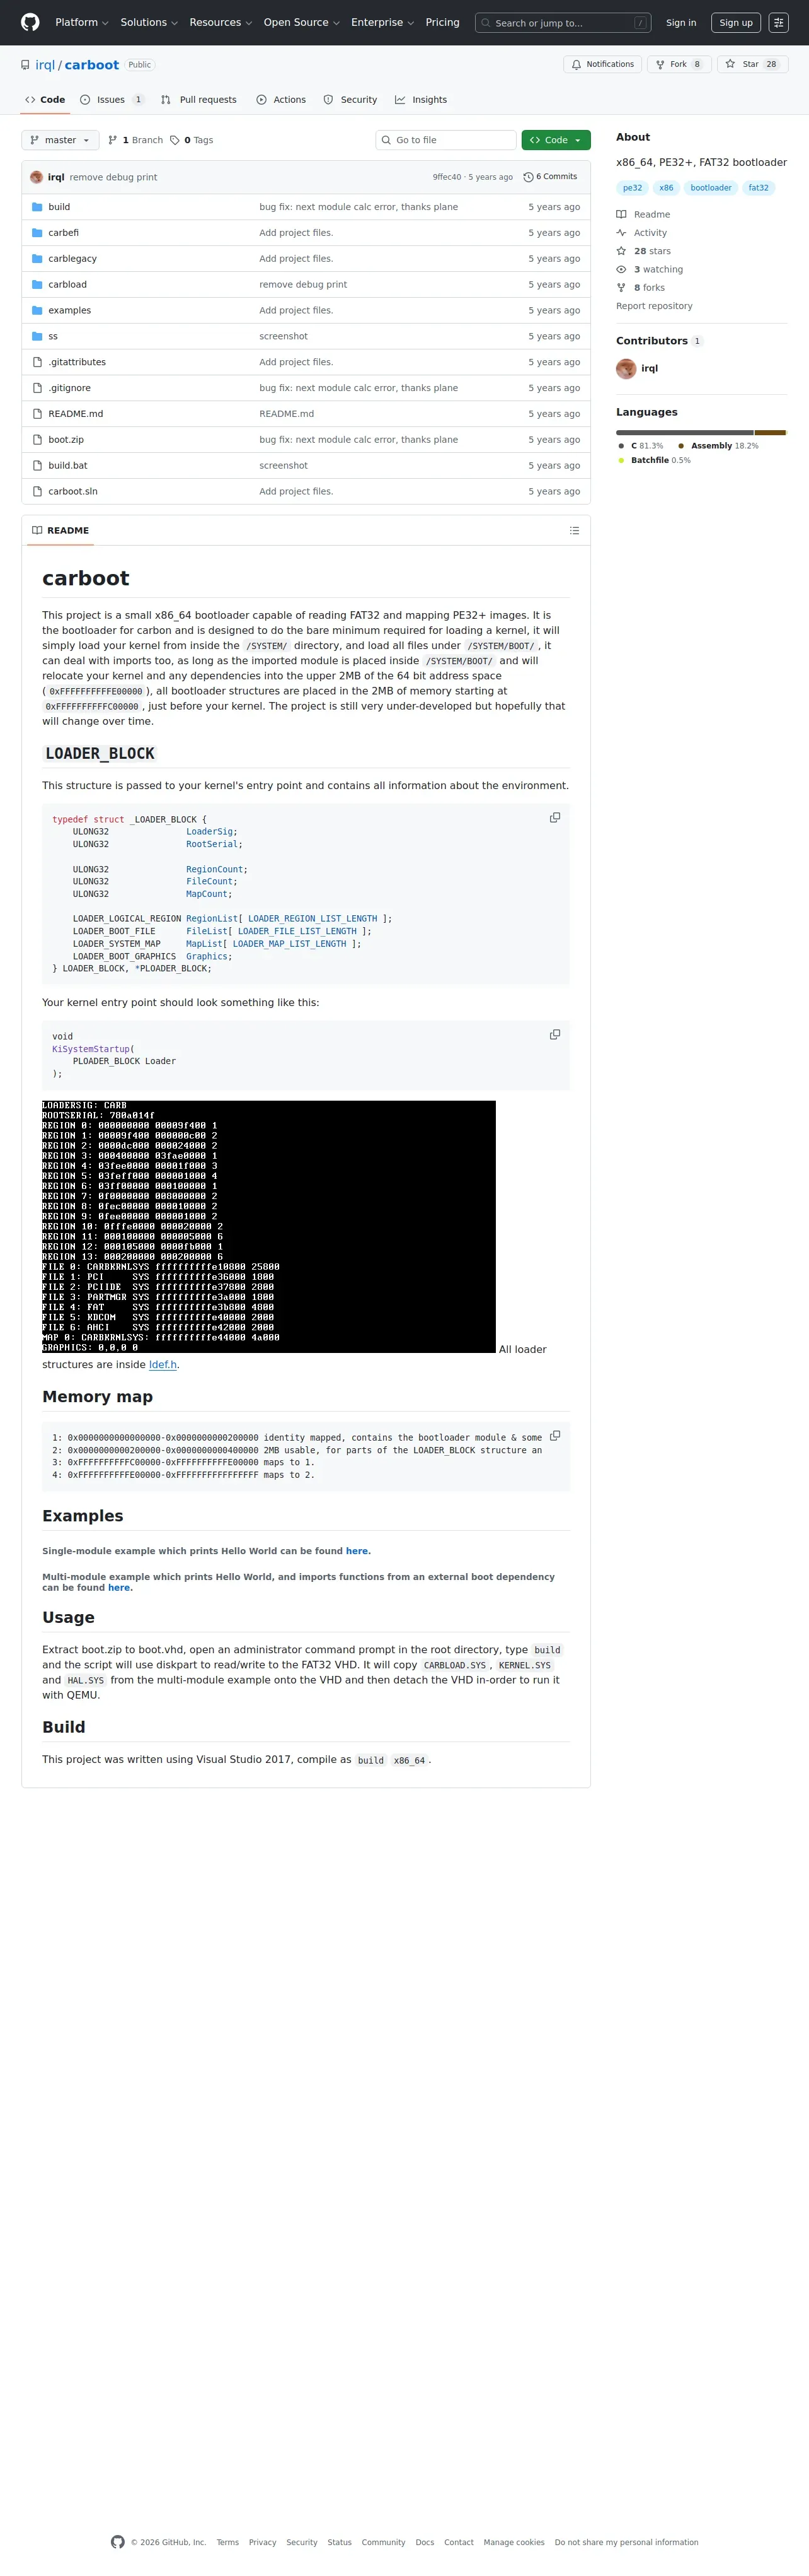The height and width of the screenshot is (2576, 809).
Task: Open Activity link in About
Action: [649, 233]
